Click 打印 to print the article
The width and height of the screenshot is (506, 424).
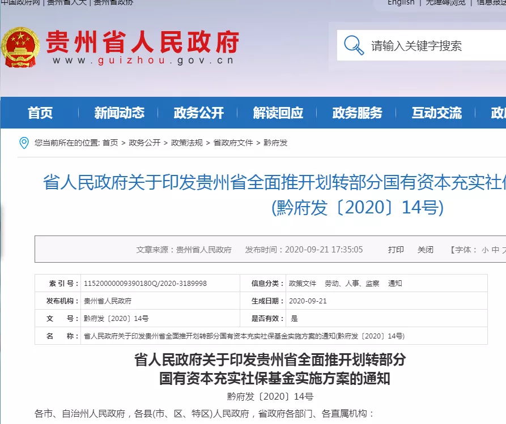tap(396, 250)
